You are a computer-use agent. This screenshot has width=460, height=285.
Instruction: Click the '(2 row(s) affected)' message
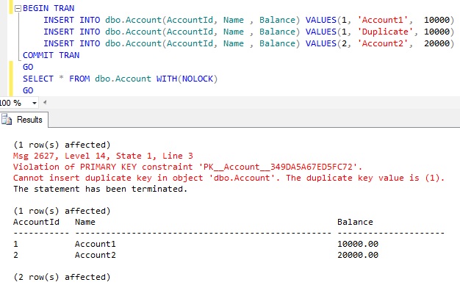point(62,277)
